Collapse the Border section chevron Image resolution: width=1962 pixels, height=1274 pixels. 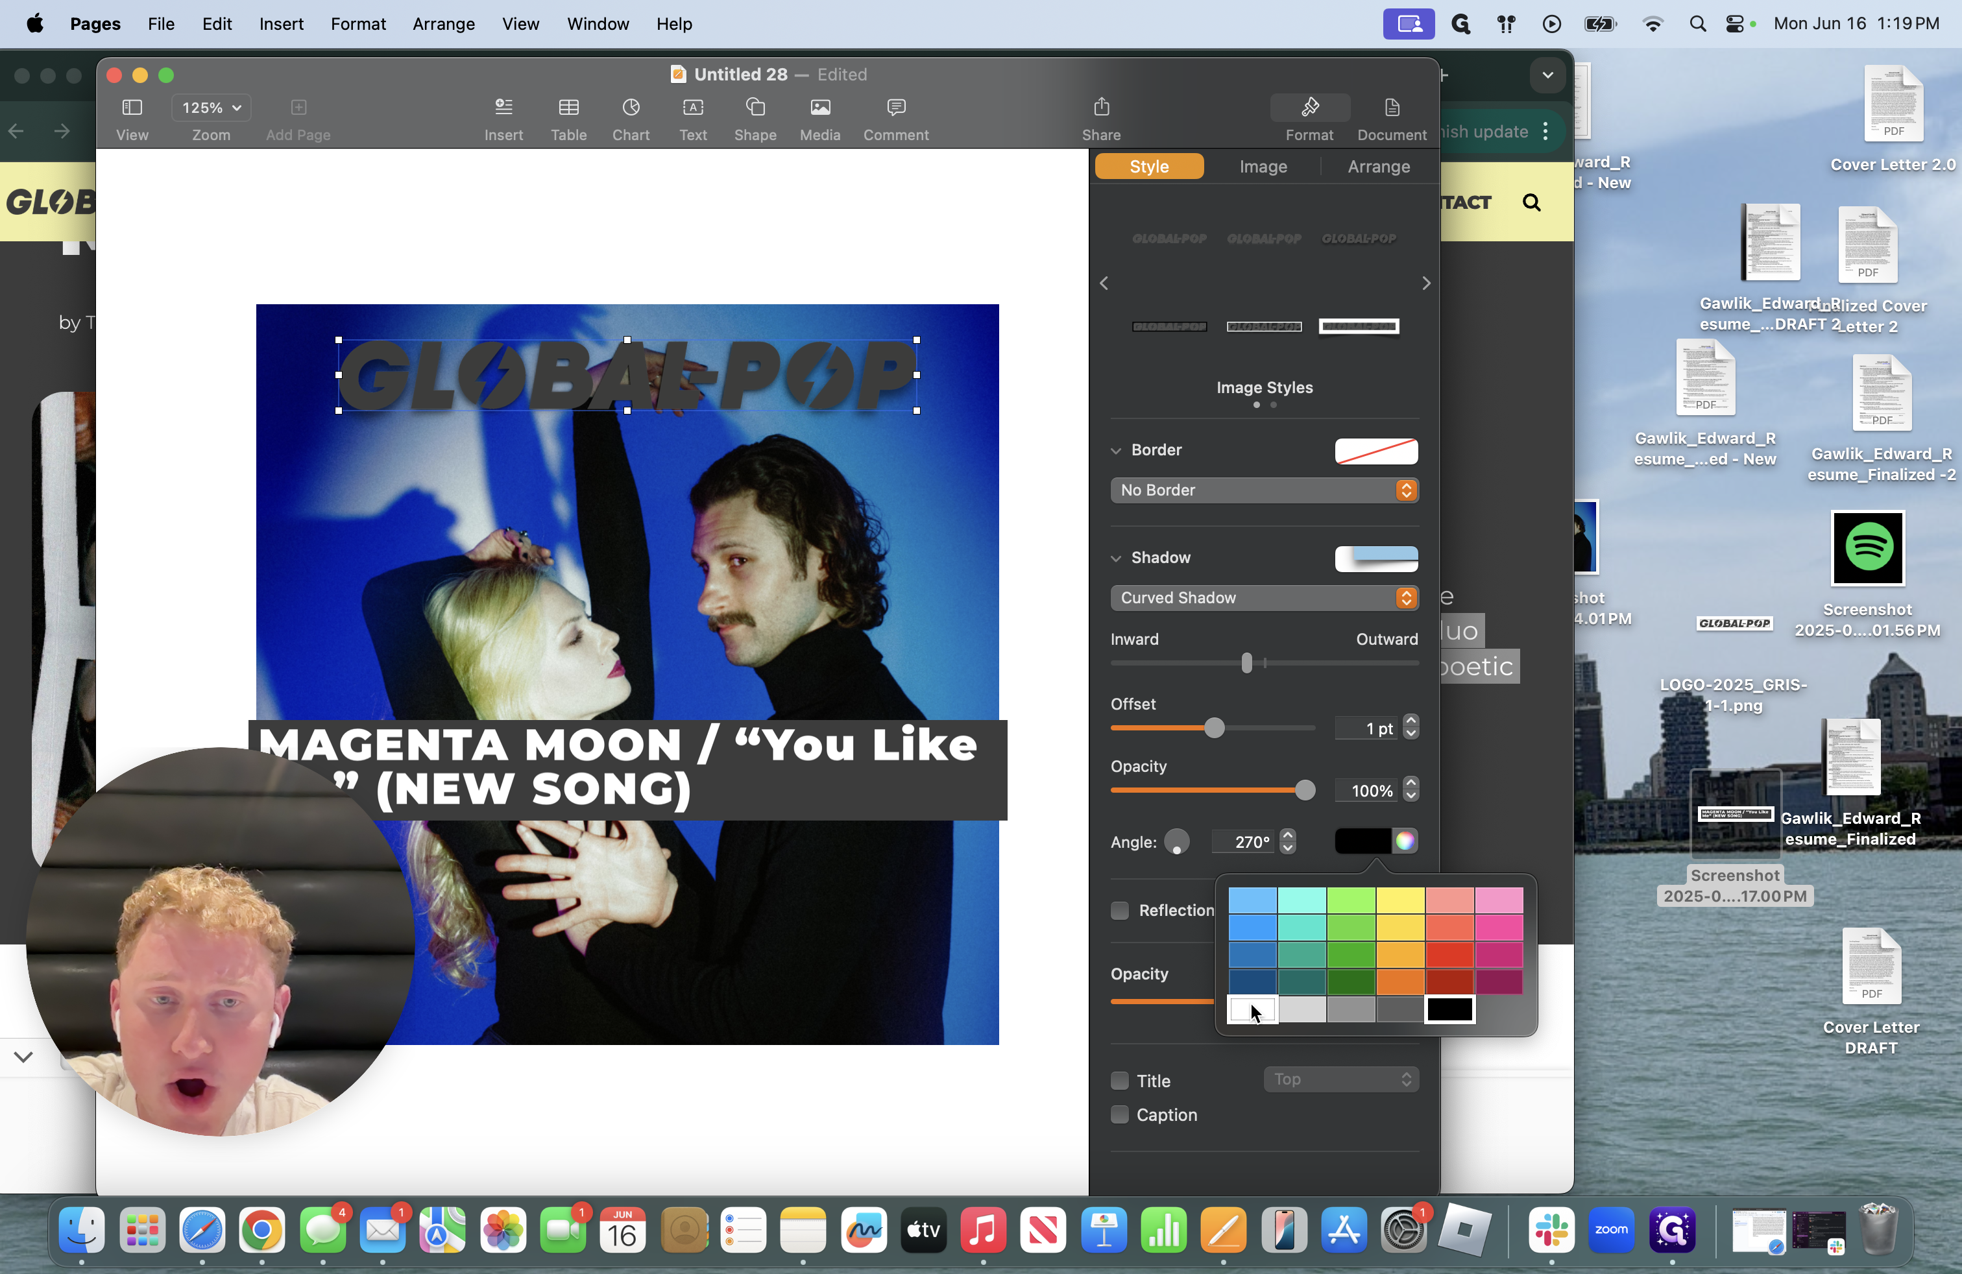(1115, 451)
